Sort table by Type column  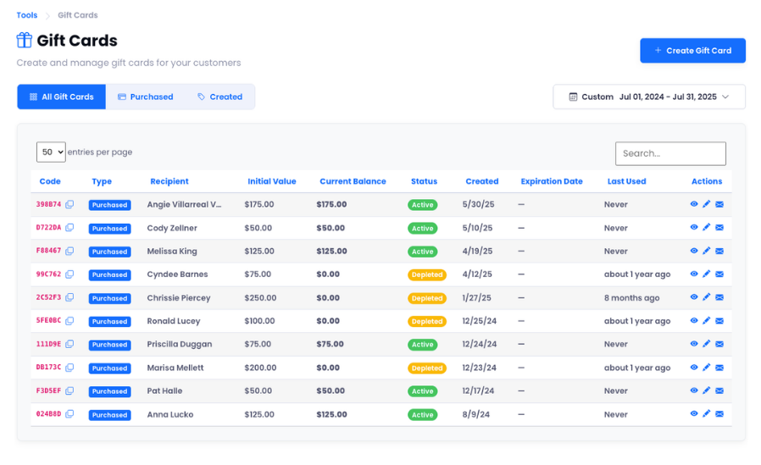coord(102,181)
